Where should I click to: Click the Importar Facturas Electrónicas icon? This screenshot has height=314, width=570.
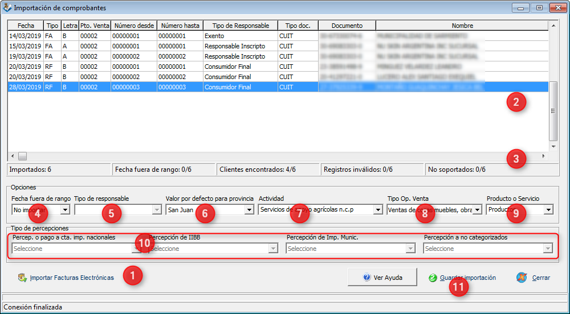[23, 278]
